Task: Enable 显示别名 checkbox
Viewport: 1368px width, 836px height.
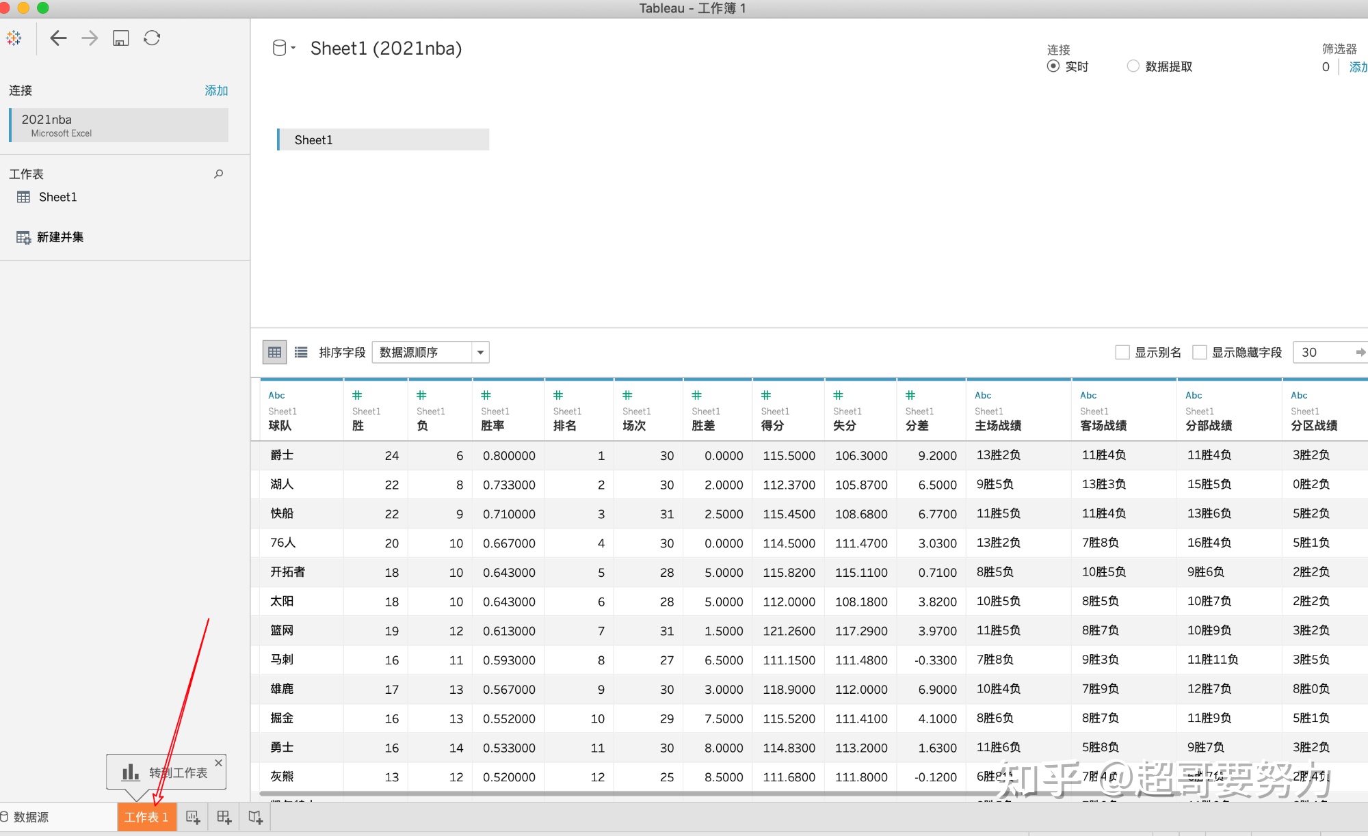Action: point(1122,352)
